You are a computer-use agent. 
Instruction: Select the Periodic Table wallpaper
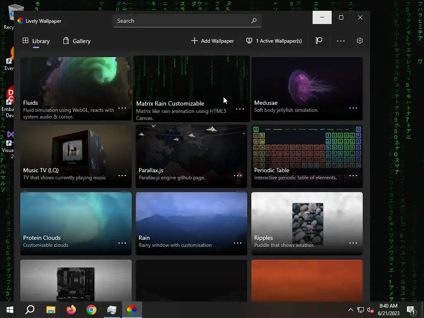307,156
